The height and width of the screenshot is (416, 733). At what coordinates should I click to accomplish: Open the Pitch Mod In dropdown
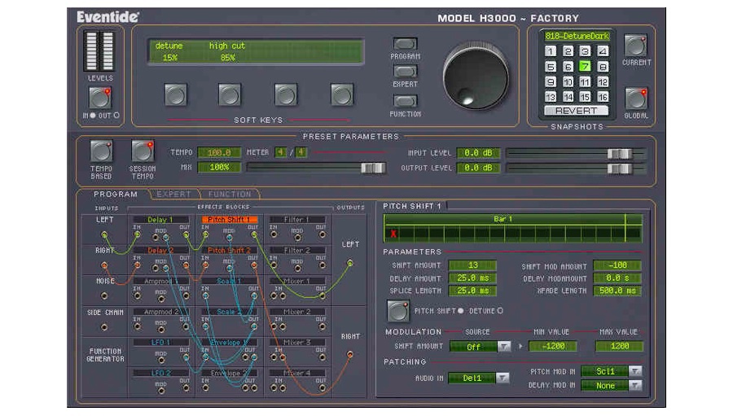[x=612, y=371]
